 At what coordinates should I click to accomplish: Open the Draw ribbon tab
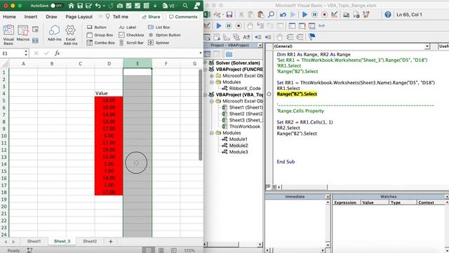point(51,17)
